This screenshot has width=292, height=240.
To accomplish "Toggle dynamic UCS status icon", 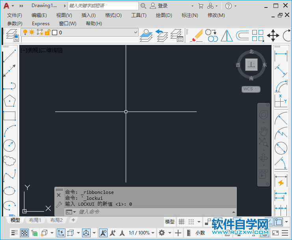I will point(61,233).
